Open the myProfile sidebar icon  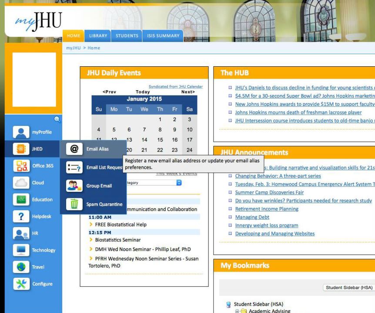(21, 132)
